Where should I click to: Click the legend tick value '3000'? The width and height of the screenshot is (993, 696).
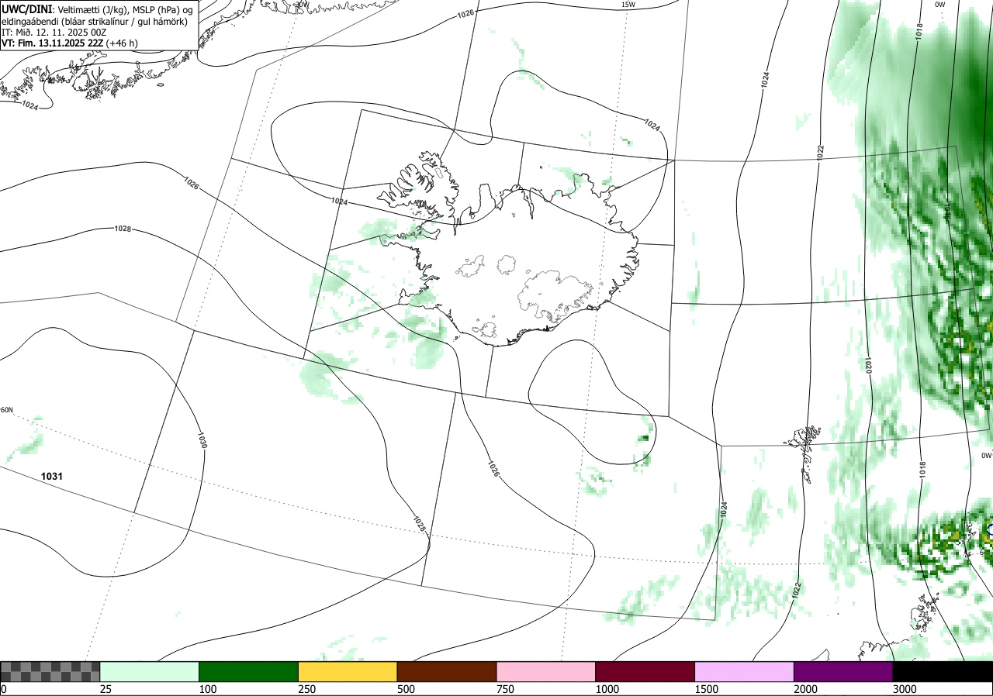905,689
